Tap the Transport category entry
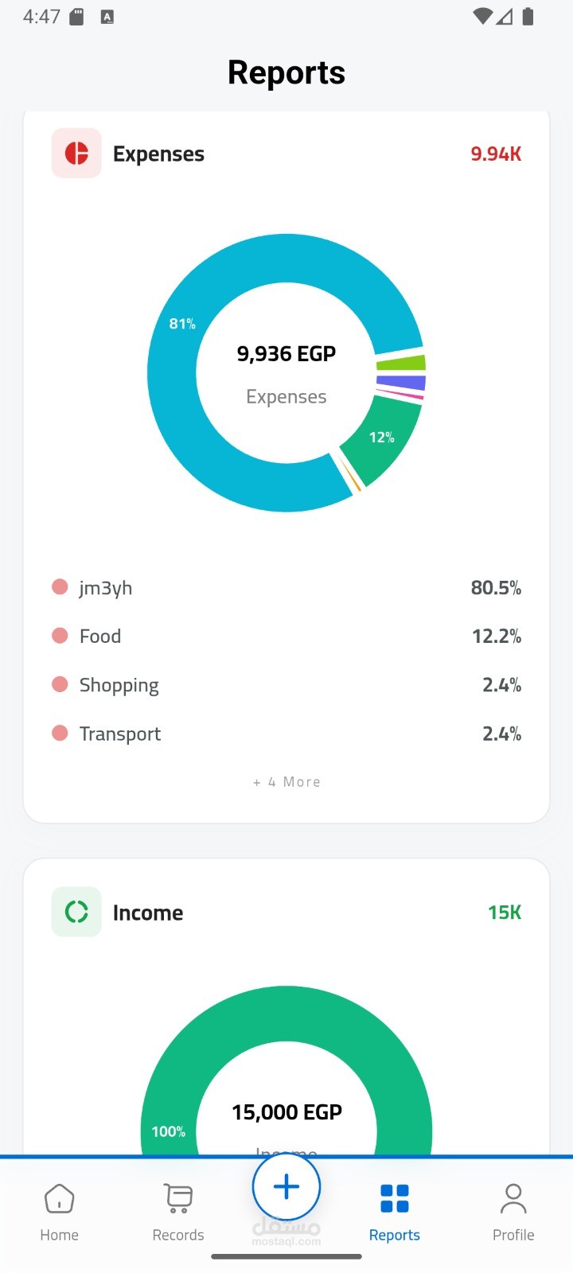Viewport: 573px width, 1273px height. (x=286, y=734)
